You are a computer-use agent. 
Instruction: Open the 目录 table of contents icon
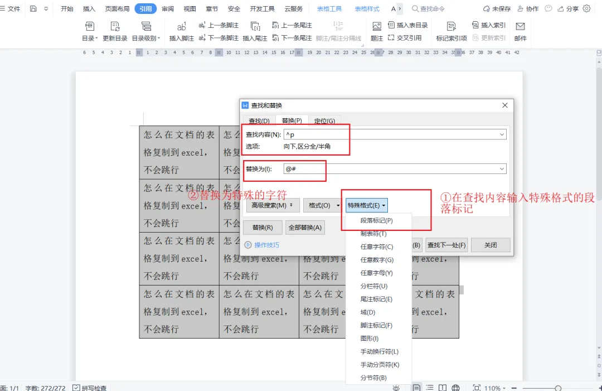[89, 27]
